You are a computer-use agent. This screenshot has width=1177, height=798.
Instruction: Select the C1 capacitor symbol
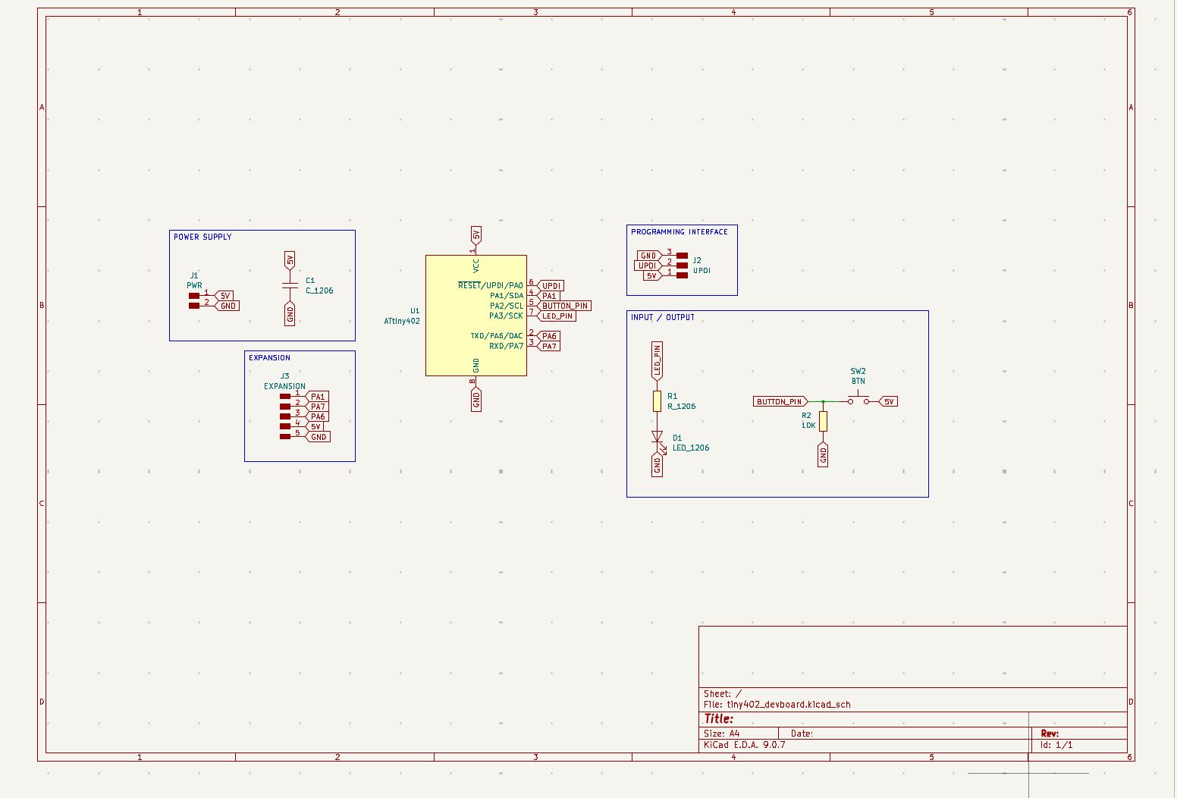click(290, 285)
